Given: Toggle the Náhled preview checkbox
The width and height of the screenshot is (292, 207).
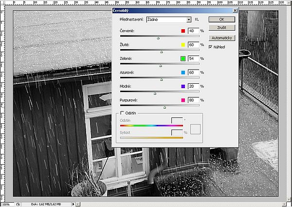Looking at the screenshot, I should pyautogui.click(x=210, y=47).
